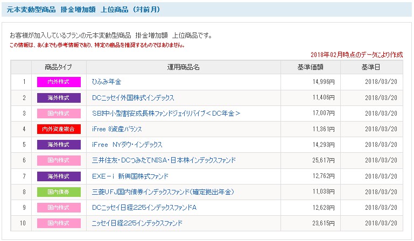The width and height of the screenshot is (414, 241).
Task: Click the 内外株式 badge for ひふみ年金
Action: coord(59,82)
